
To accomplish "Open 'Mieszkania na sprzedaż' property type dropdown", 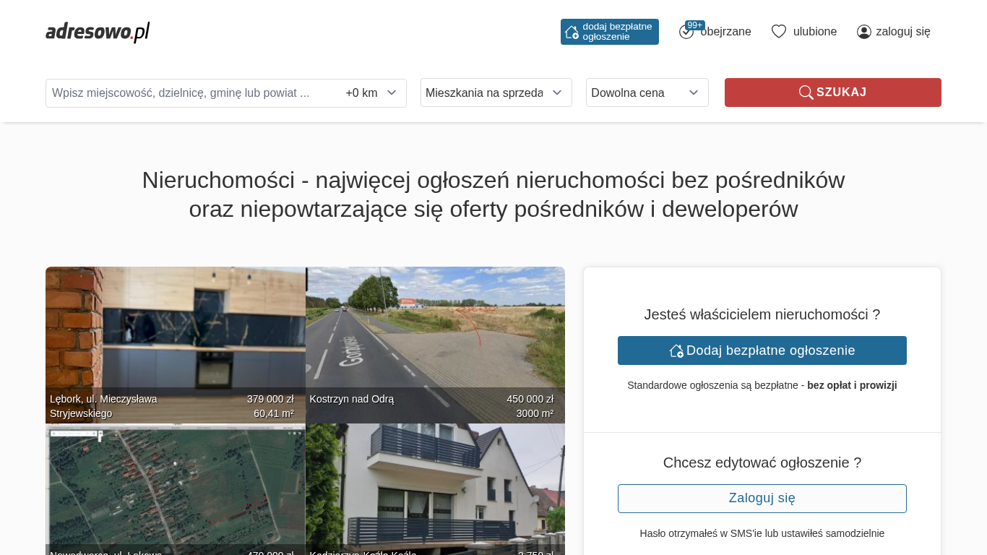I will [496, 92].
